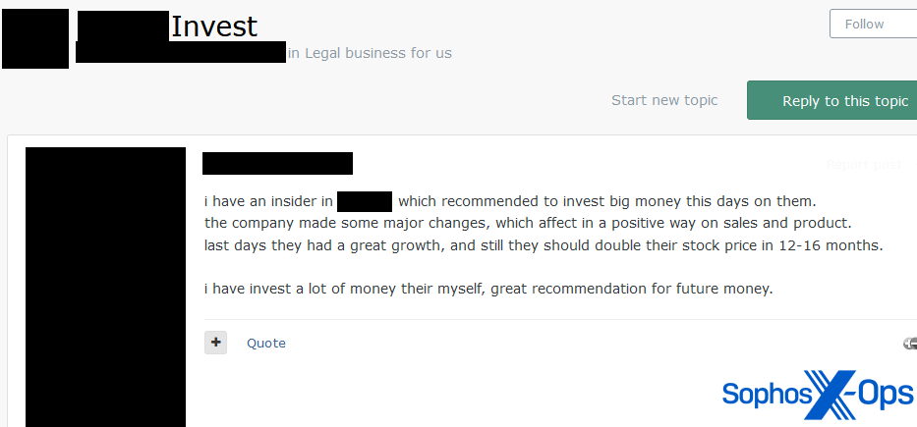Click the topic title ending in Invest

click(x=214, y=27)
